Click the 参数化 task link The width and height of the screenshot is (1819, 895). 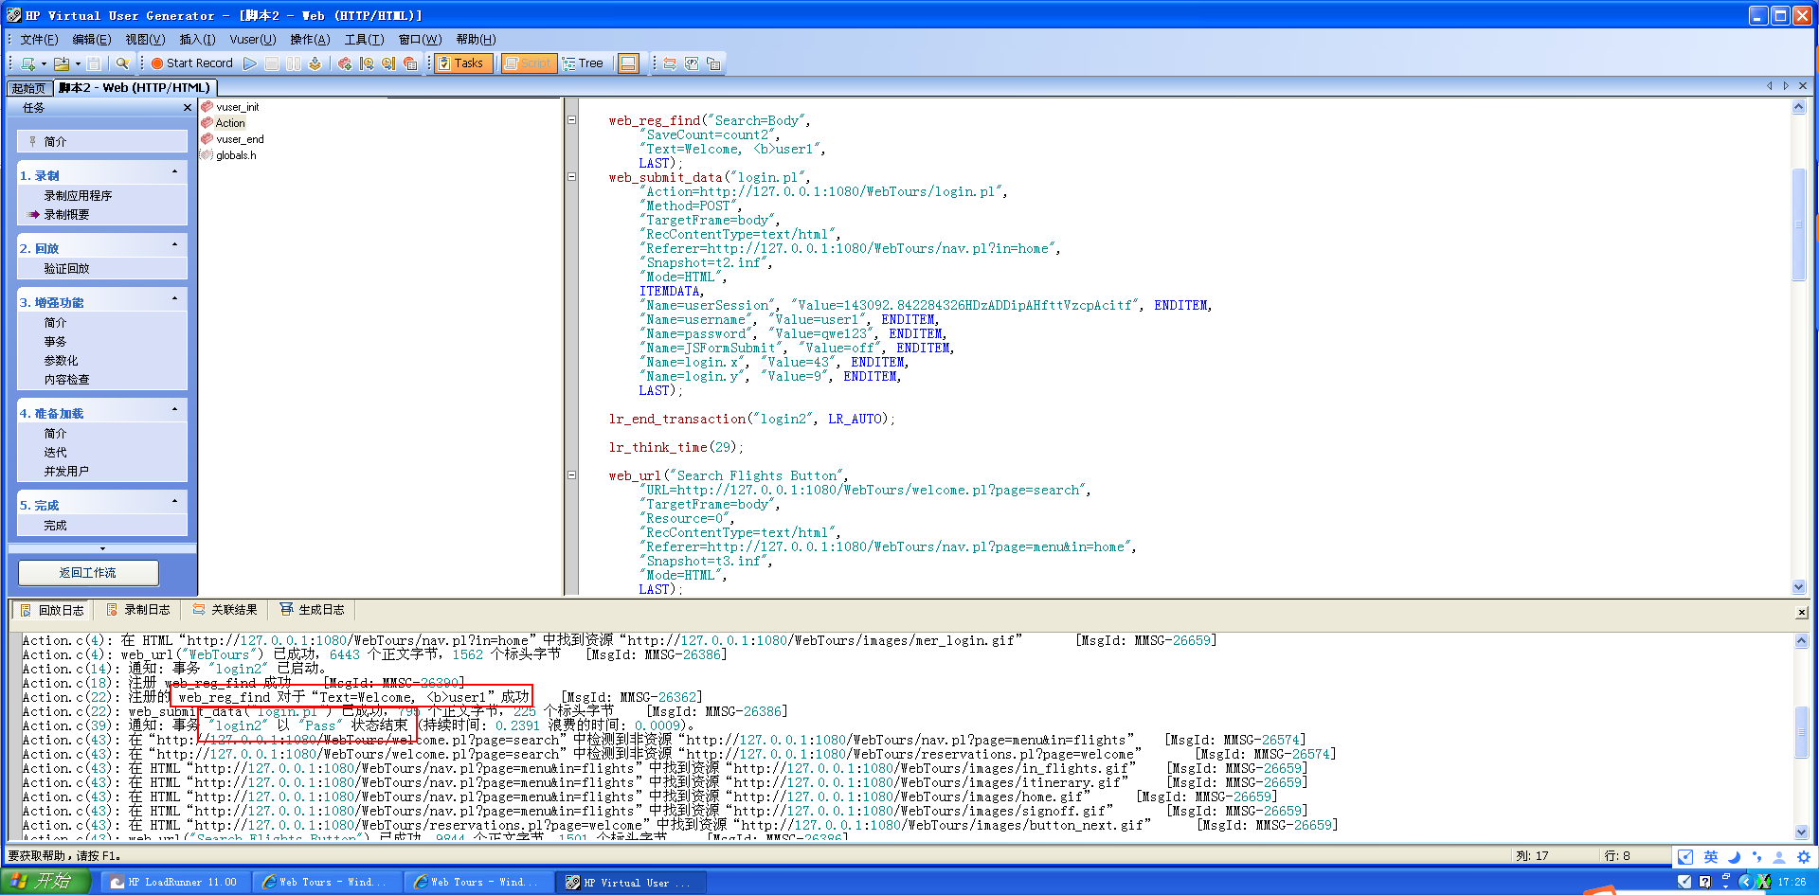pos(61,361)
